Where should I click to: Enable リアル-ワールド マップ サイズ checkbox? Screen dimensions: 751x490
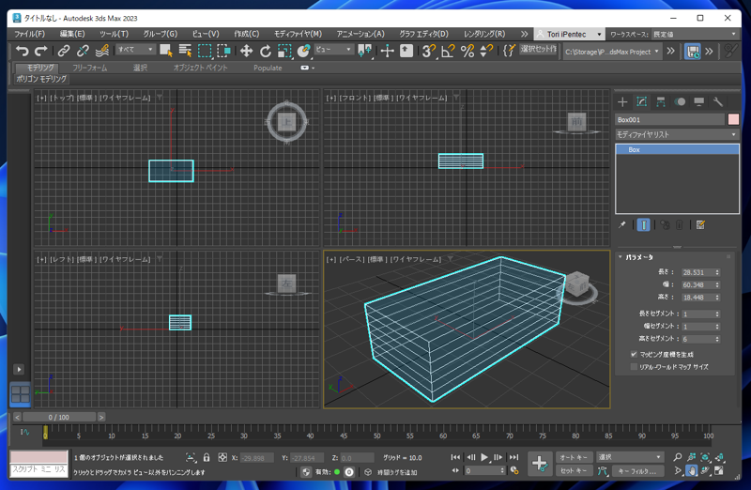(635, 367)
